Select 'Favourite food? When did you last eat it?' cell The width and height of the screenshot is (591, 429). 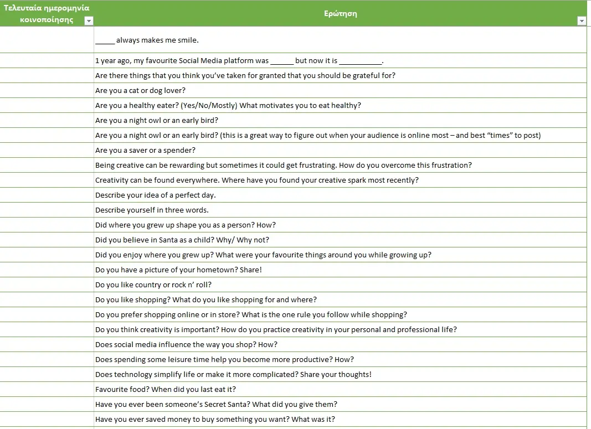point(340,390)
